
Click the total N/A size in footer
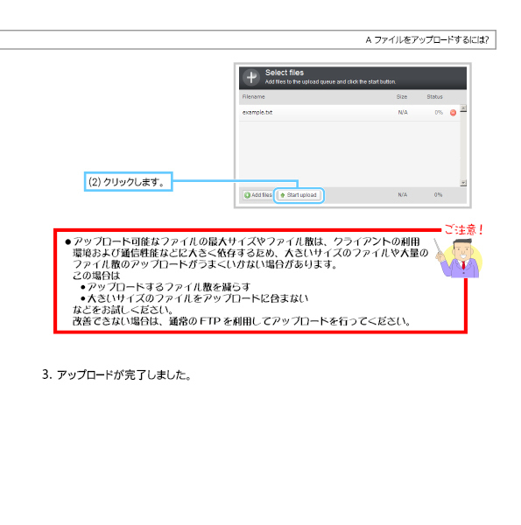click(x=403, y=195)
